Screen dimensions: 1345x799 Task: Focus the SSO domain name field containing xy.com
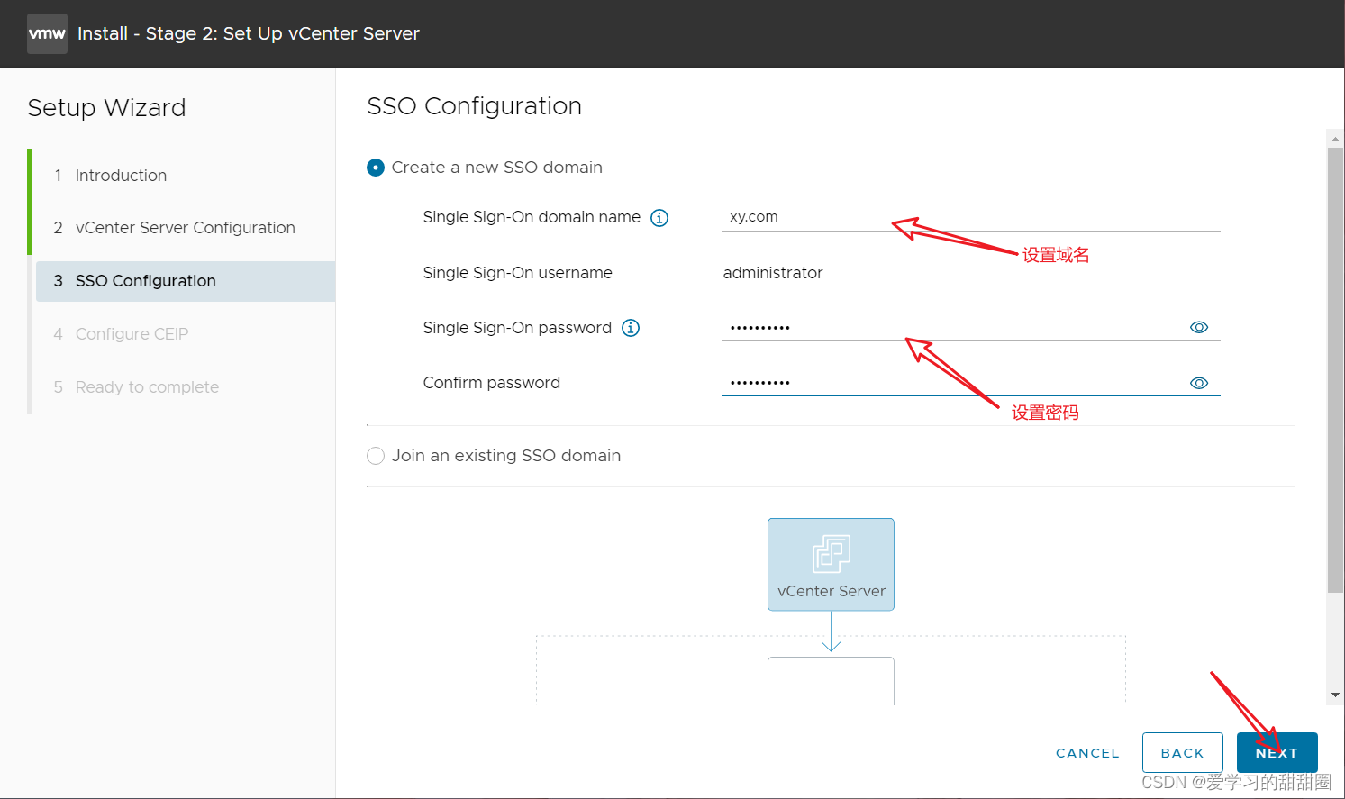(971, 217)
